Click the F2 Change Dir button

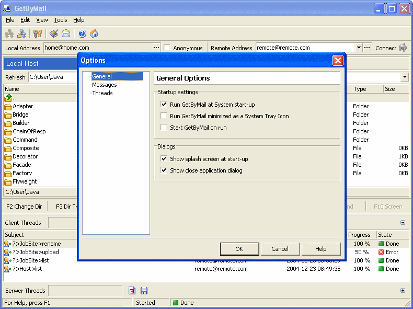[24, 207]
